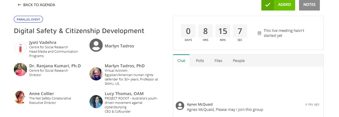Click the session title Digital Safety & Citizenship Development
Screen dimensions: 339x117
[x=79, y=31]
